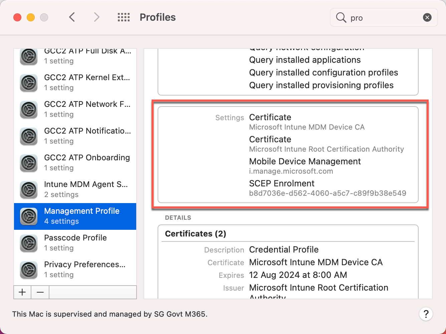Image resolution: width=446 pixels, height=334 pixels.
Task: Open the Show All preferences grid
Action: (x=124, y=17)
